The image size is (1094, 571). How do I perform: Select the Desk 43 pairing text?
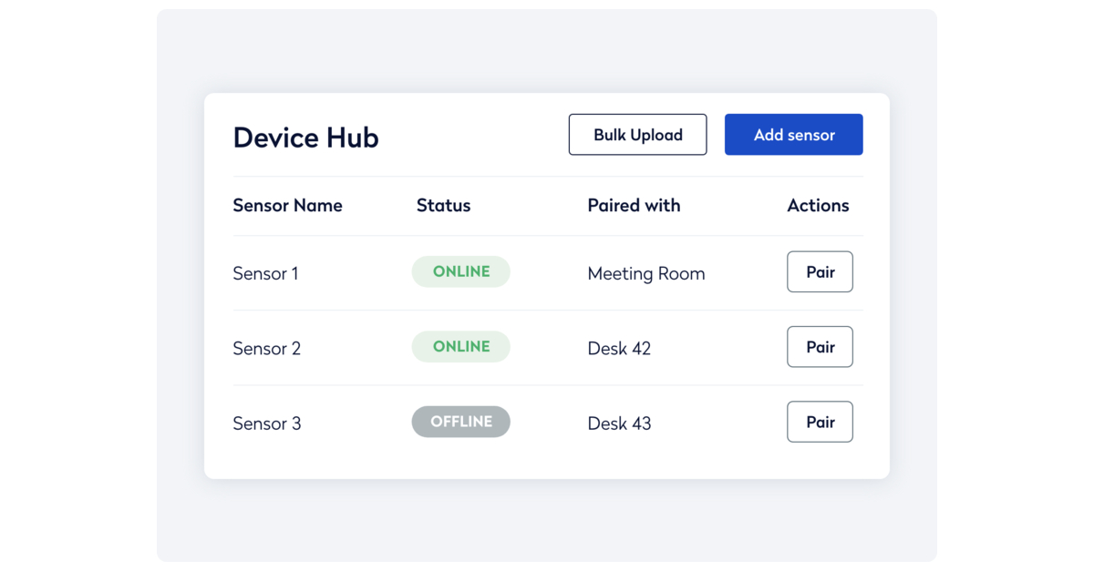pos(619,423)
